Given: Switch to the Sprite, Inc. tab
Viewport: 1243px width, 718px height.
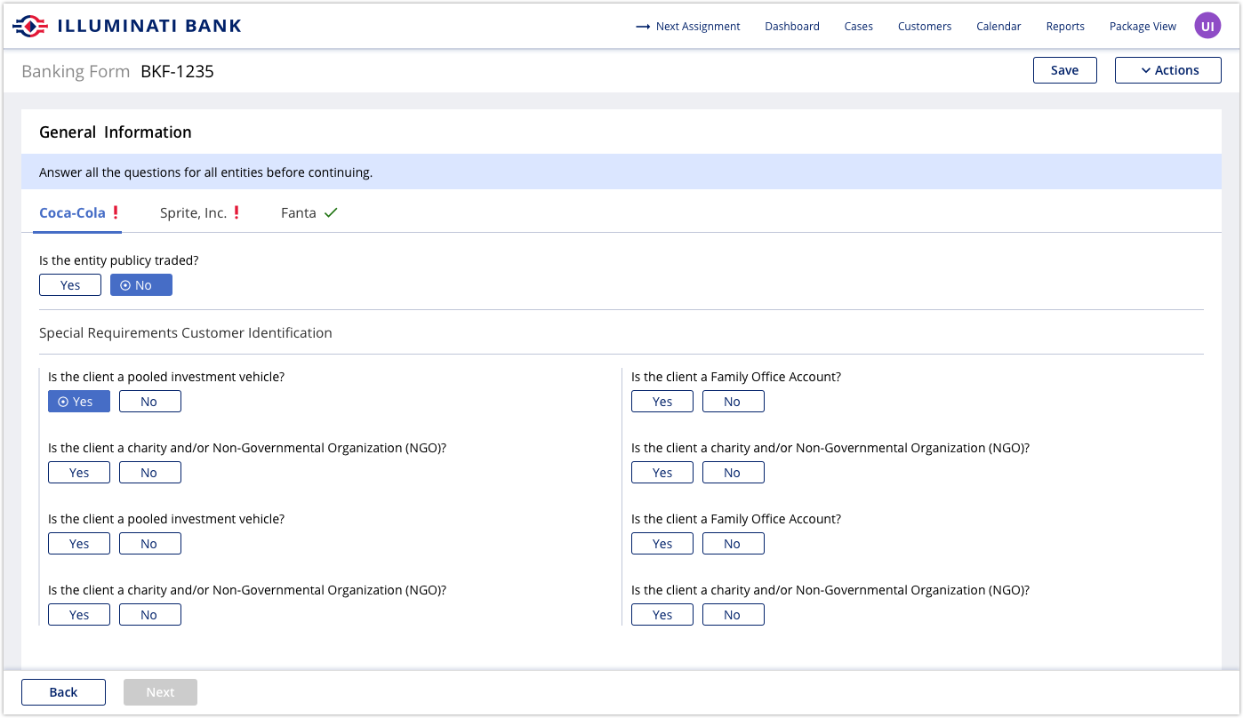Looking at the screenshot, I should point(192,212).
